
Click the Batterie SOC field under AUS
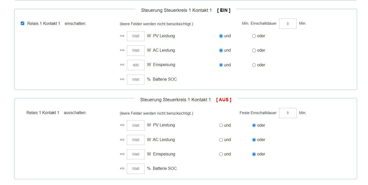point(136,169)
